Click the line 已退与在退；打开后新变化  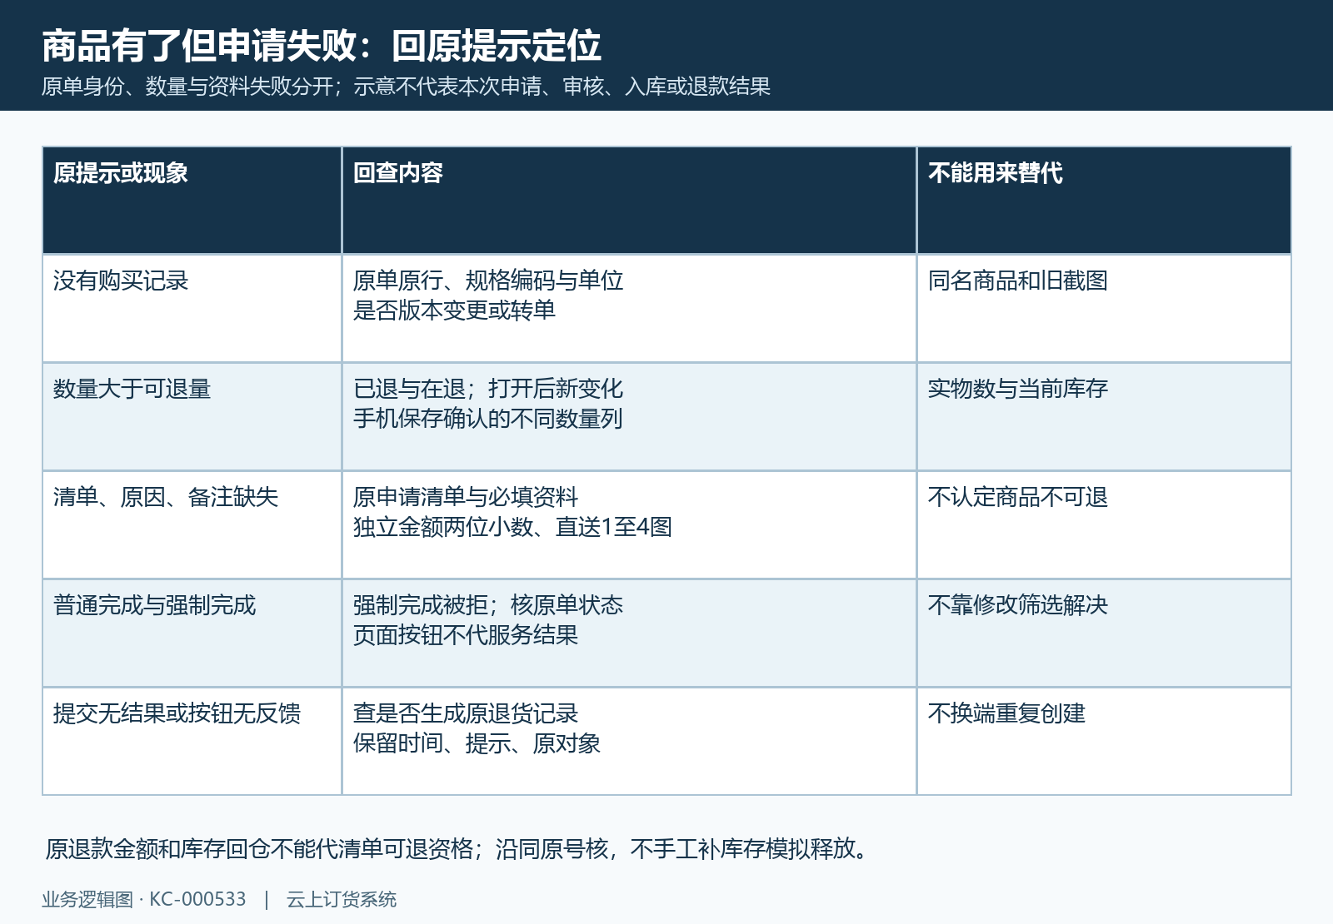pos(488,389)
